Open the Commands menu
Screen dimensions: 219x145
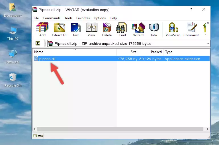[x=52, y=18]
